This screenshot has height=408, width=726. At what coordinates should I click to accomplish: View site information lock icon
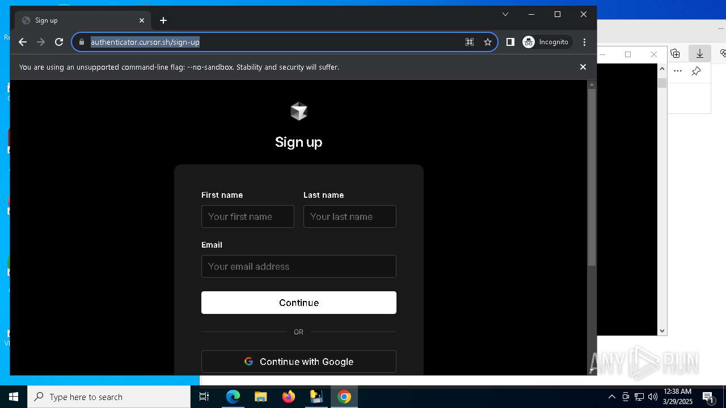tap(82, 42)
